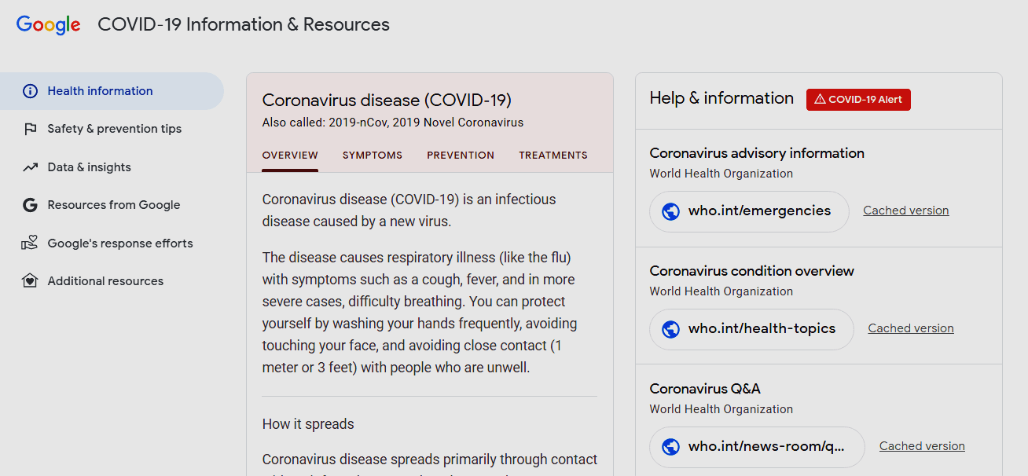This screenshot has height=476, width=1028.
Task: Open the who.int/emergencies link button
Action: [750, 211]
